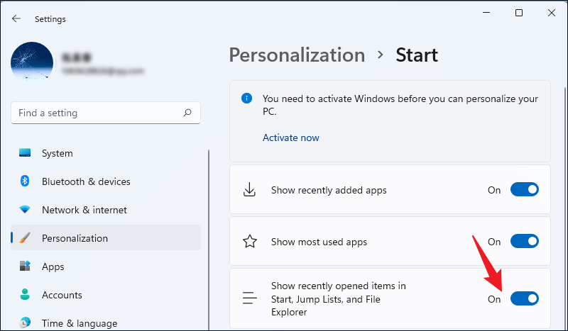
Task: Click the download arrow icon
Action: (249, 190)
